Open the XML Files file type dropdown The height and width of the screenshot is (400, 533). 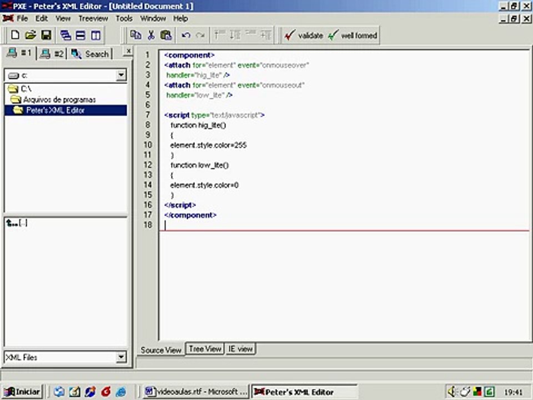click(x=120, y=357)
